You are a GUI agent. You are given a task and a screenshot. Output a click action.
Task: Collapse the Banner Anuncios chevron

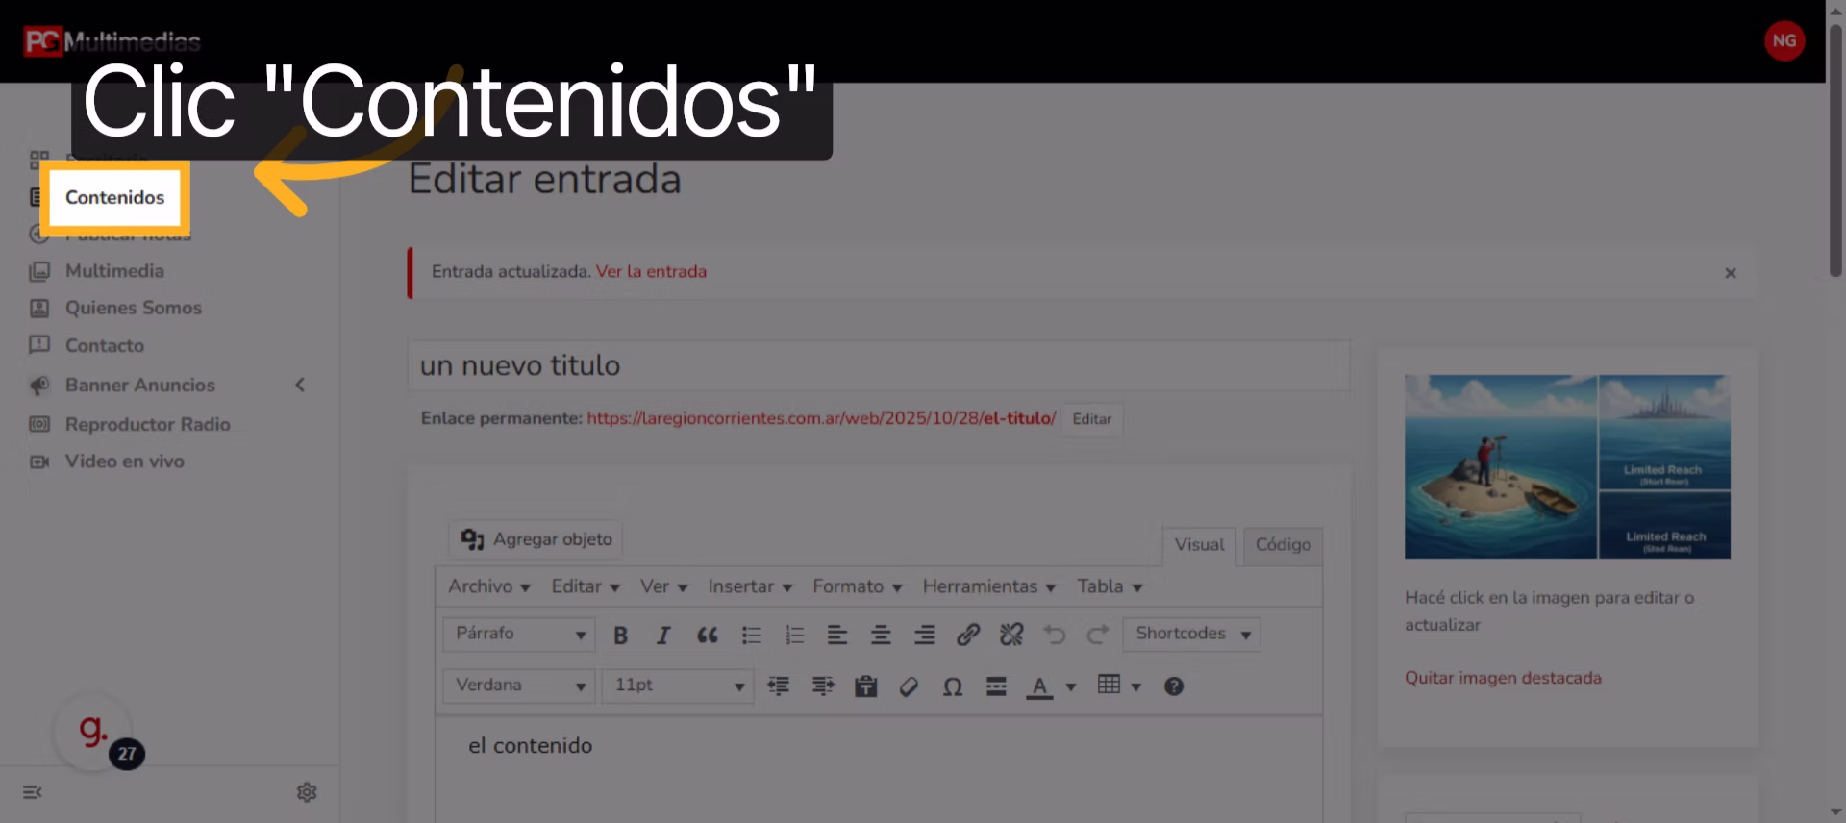pyautogui.click(x=300, y=385)
